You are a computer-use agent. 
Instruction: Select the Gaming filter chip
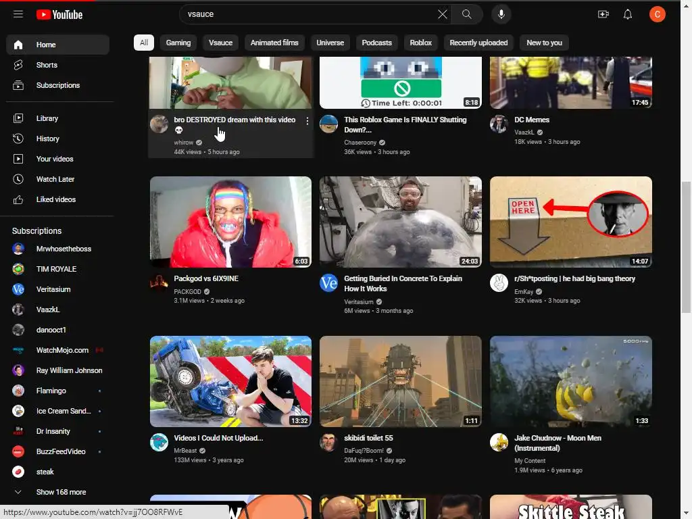[x=178, y=43]
